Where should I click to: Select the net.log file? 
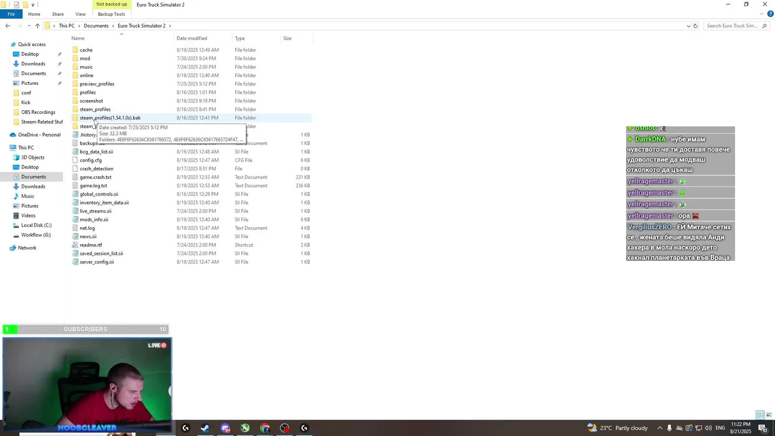(x=87, y=228)
